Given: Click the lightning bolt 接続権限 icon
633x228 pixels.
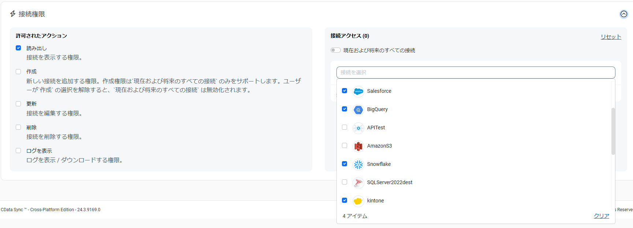Looking at the screenshot, I should click(x=13, y=14).
